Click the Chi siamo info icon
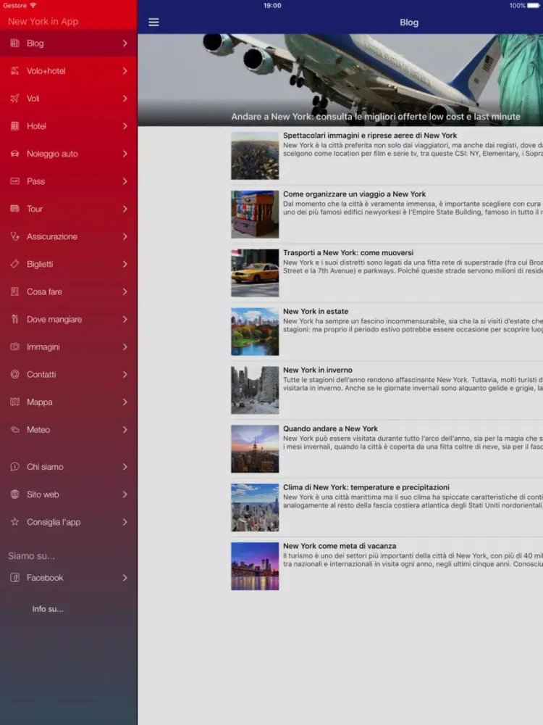This screenshot has width=543, height=725. [x=14, y=466]
